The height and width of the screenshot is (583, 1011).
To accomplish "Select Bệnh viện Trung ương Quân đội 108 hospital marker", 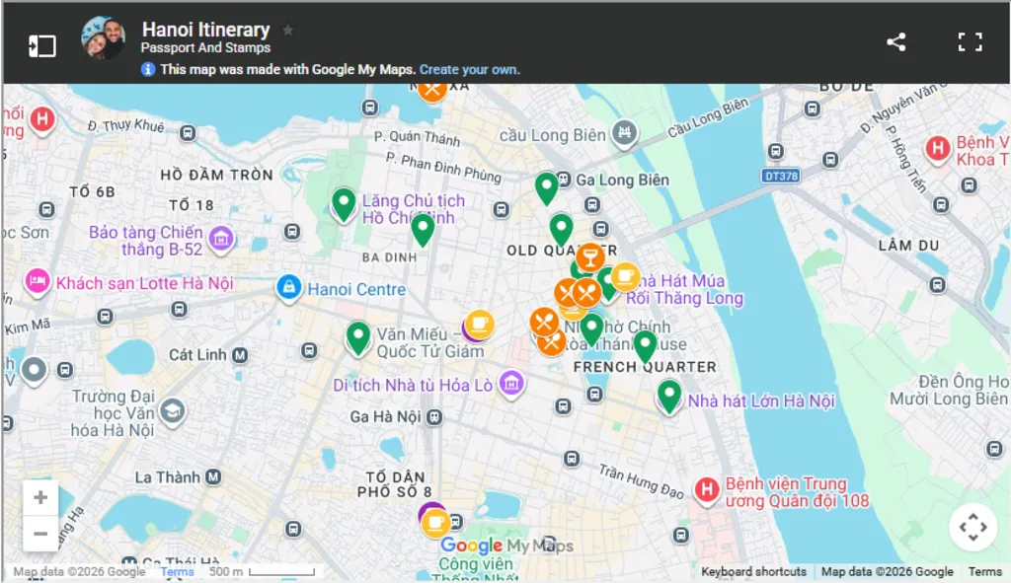I will coord(707,489).
